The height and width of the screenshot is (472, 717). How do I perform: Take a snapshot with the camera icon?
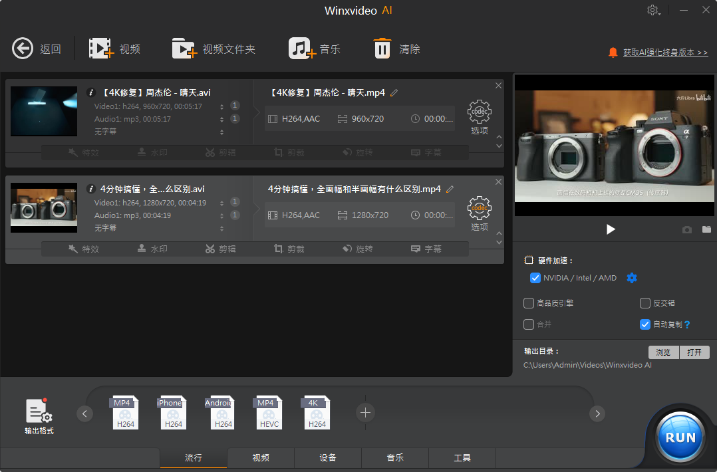point(687,229)
